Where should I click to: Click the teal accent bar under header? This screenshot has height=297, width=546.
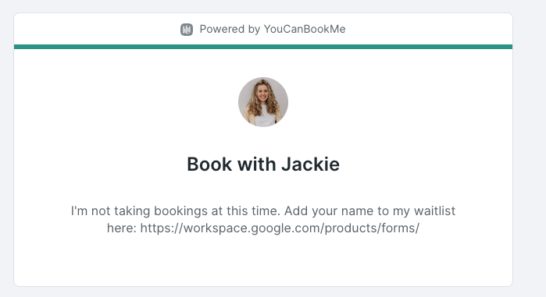pos(263,47)
